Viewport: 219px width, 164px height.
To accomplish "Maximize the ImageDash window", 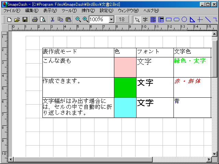I will [x=208, y=4].
